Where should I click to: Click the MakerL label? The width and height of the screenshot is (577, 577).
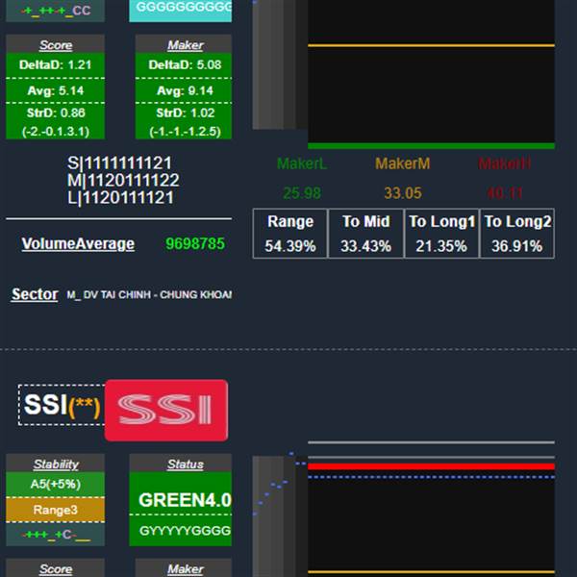tap(302, 163)
